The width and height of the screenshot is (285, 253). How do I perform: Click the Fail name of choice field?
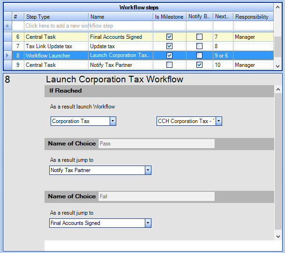[x=157, y=196]
